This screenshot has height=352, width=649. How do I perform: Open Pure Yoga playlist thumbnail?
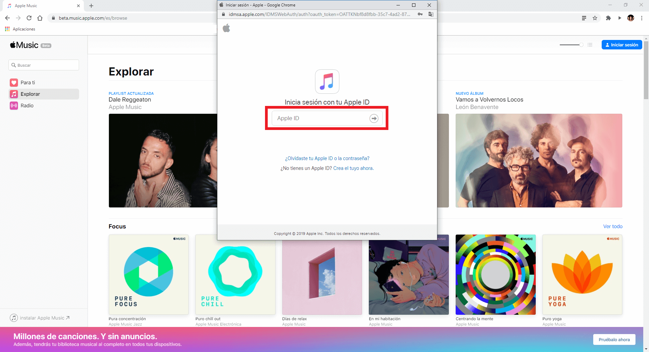click(582, 274)
